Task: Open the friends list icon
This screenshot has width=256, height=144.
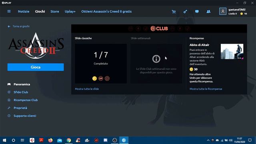Action: point(208,12)
